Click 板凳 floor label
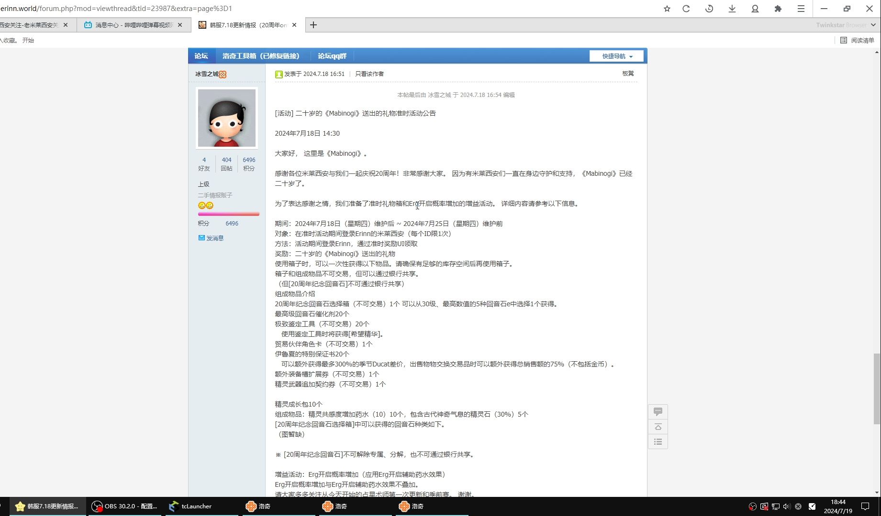The height and width of the screenshot is (516, 881). (x=628, y=73)
